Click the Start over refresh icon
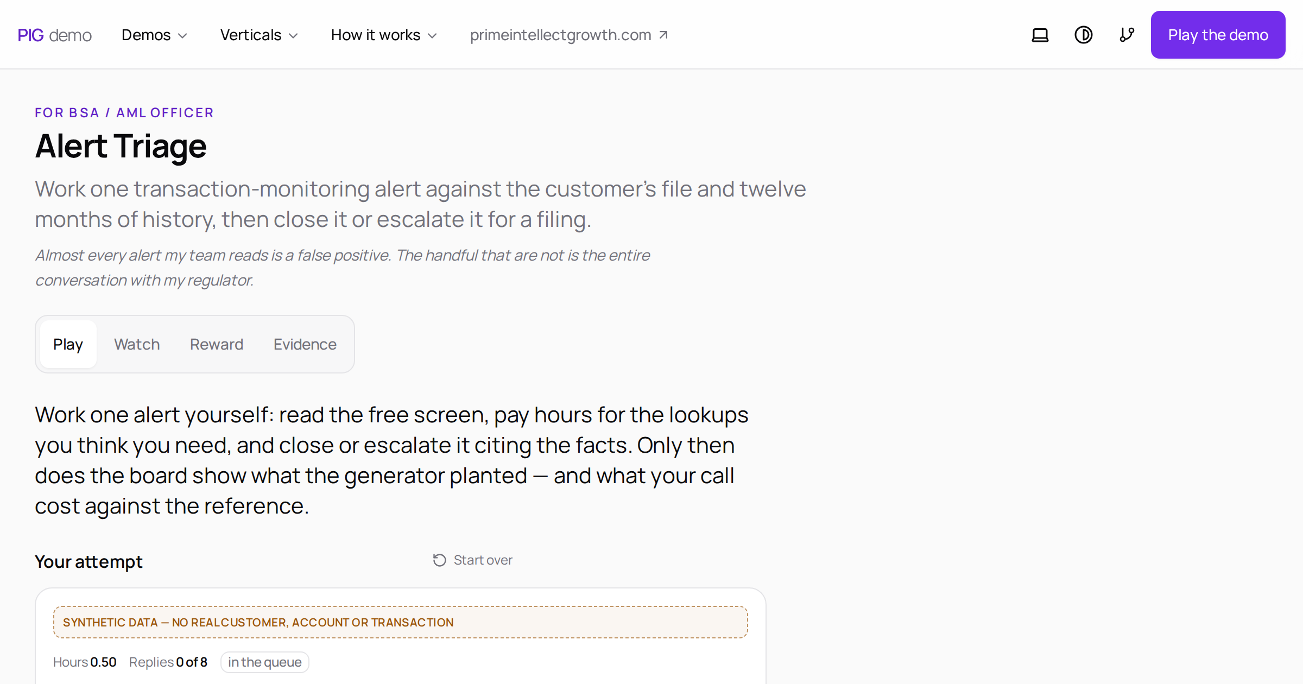The width and height of the screenshot is (1303, 684). 439,560
